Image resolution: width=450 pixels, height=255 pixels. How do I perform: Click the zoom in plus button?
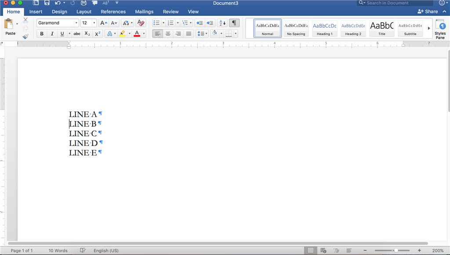[419, 251]
